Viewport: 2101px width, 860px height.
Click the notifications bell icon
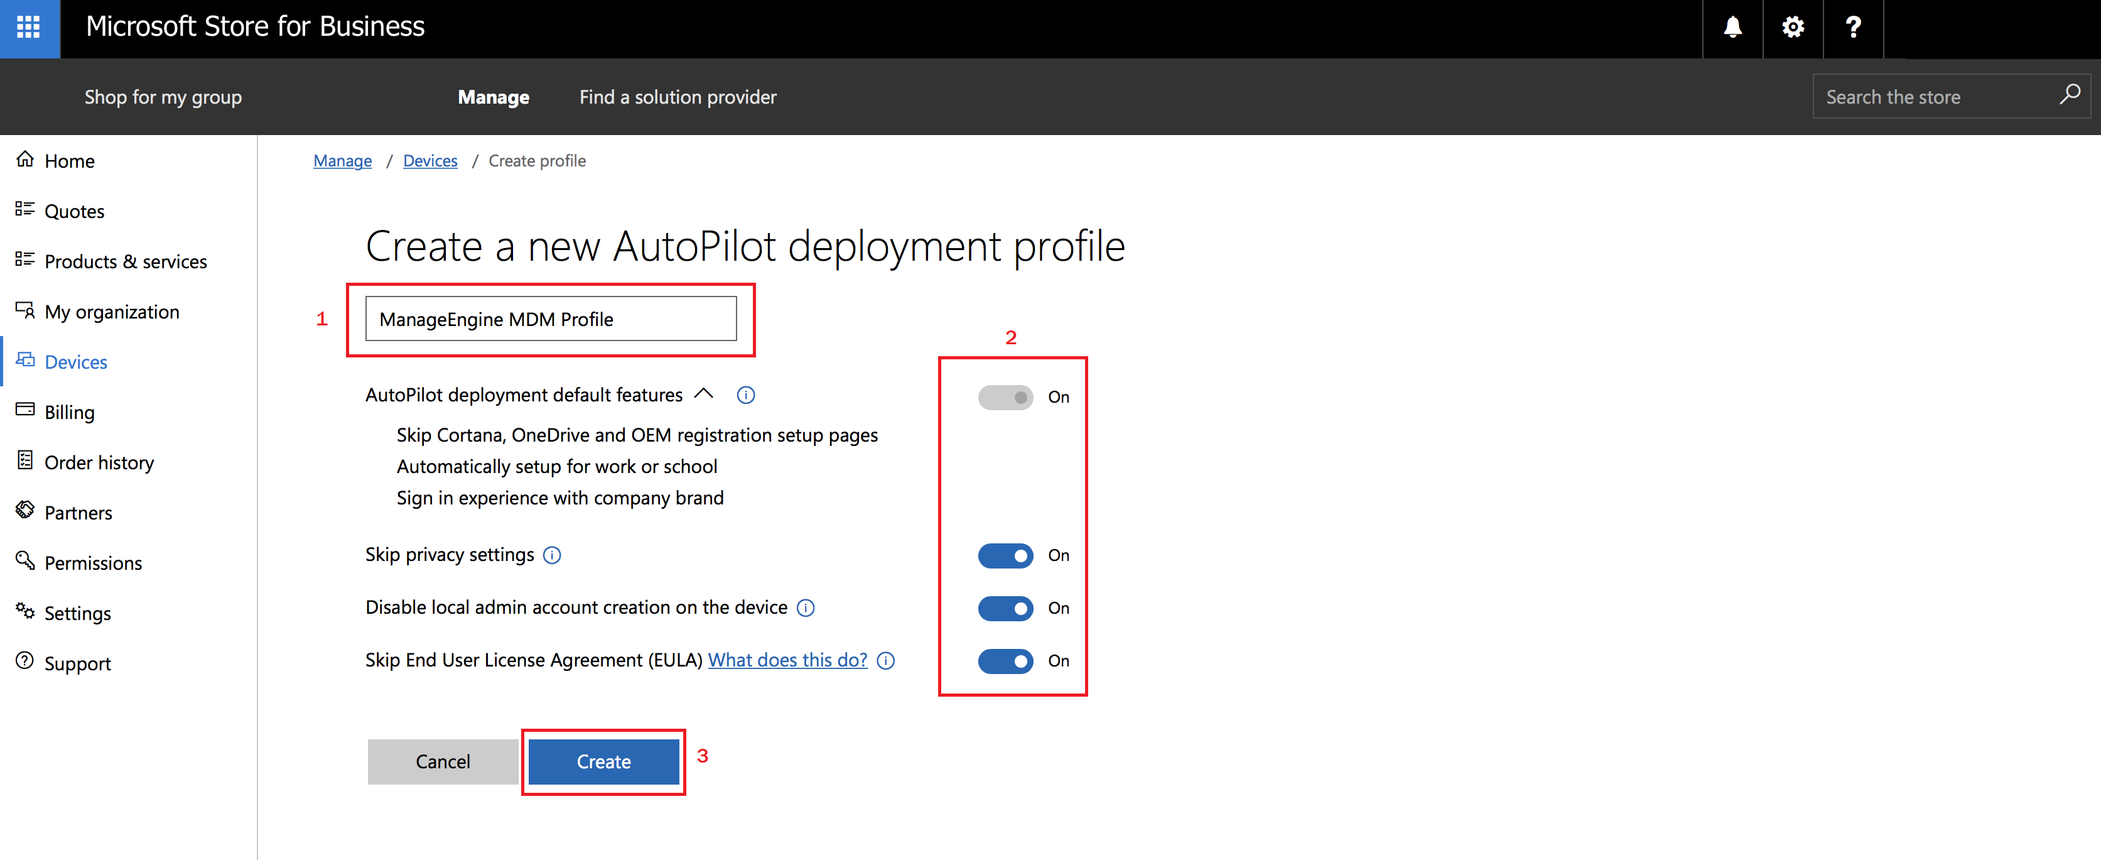[x=1732, y=28]
